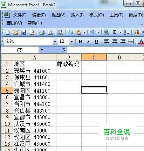The width and height of the screenshot is (144, 151).
Task: Click cell 襄樊市 441000
Action: click(35, 71)
